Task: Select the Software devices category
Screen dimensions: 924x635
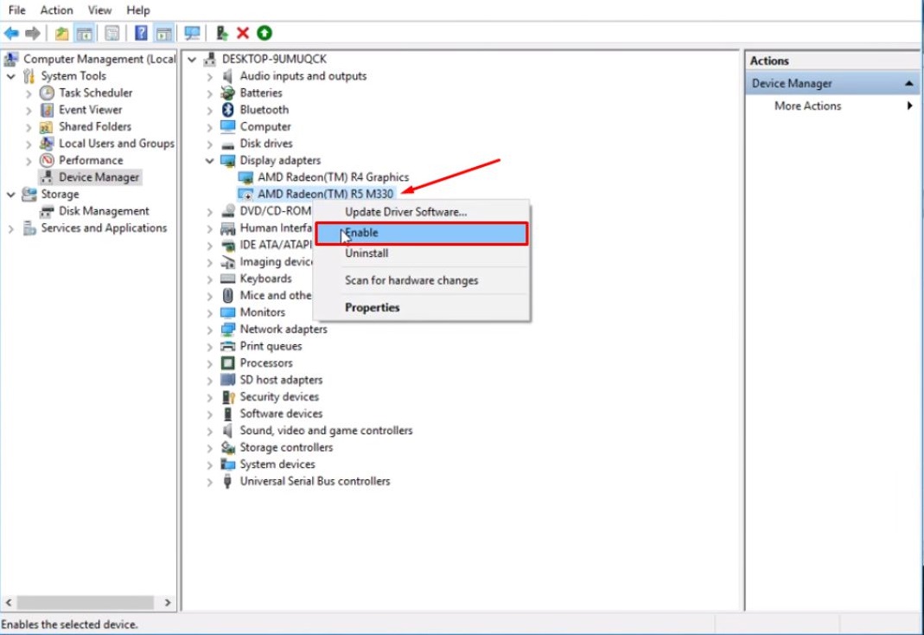Action: pyautogui.click(x=281, y=414)
